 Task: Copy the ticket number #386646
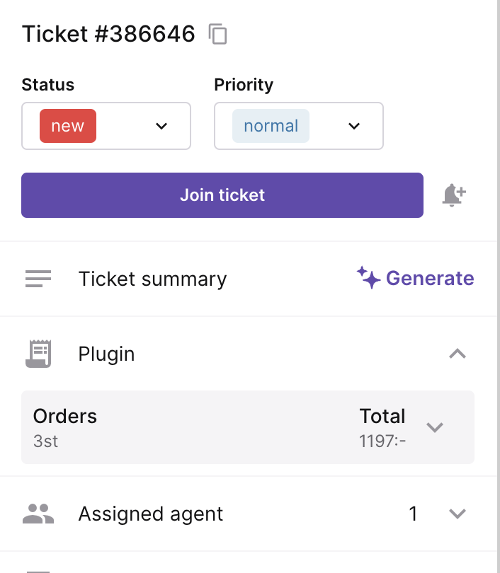coord(218,34)
